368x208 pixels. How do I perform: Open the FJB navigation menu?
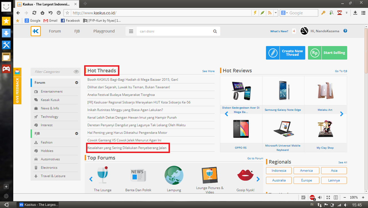pyautogui.click(x=77, y=31)
